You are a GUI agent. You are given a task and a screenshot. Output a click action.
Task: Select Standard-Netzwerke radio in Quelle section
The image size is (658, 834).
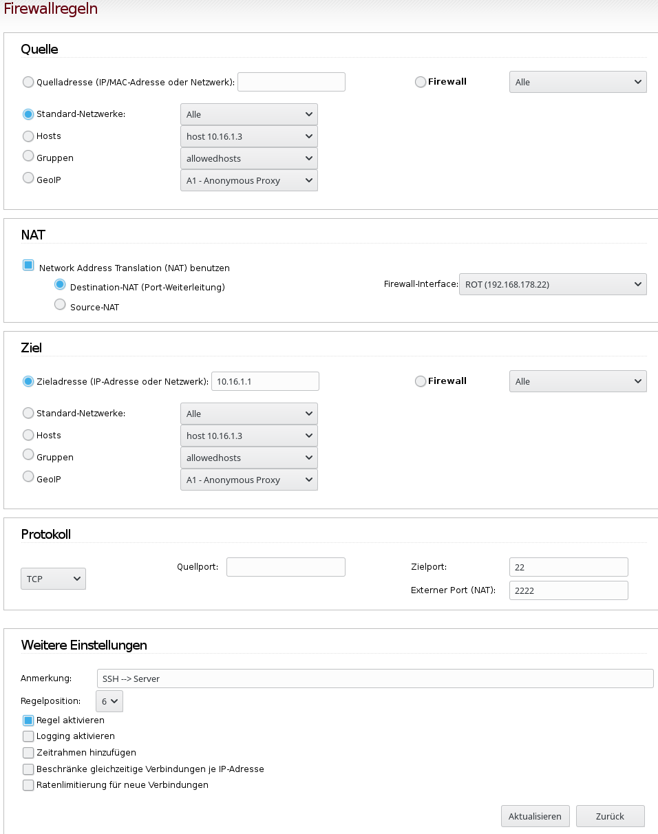click(28, 114)
